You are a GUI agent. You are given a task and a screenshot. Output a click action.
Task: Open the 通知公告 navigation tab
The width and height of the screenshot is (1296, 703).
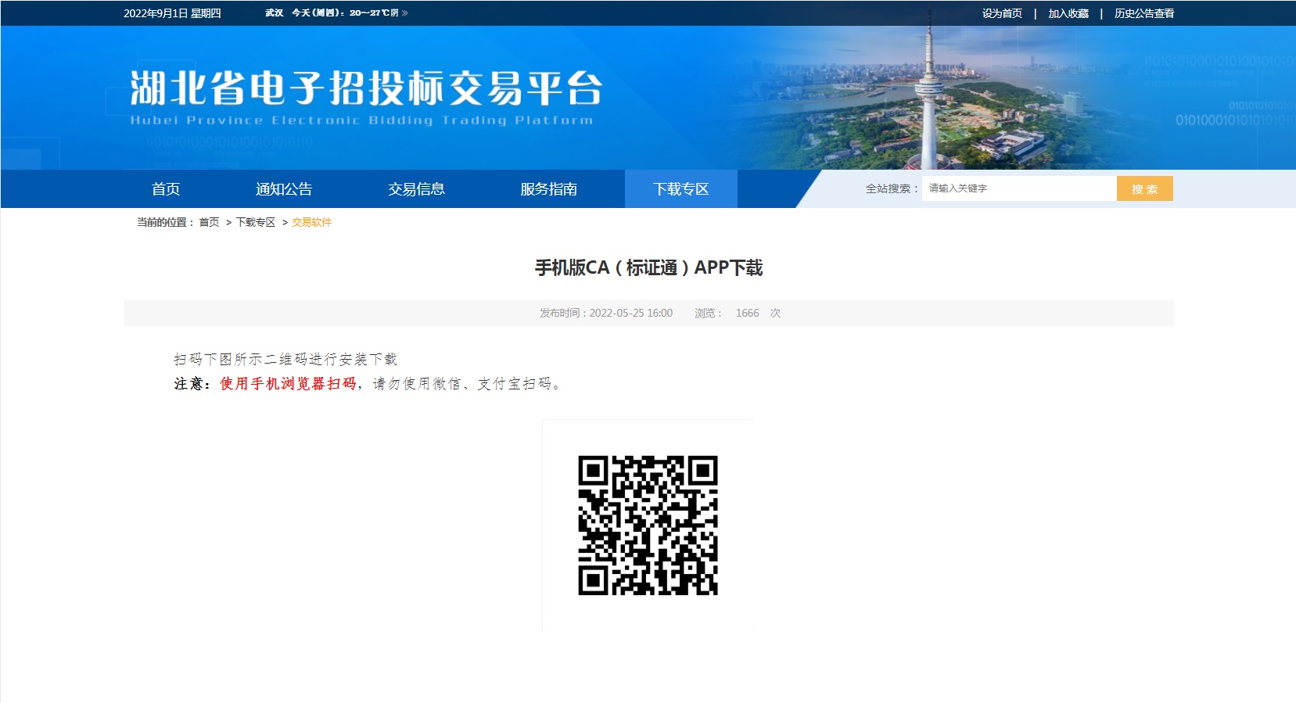pos(284,189)
